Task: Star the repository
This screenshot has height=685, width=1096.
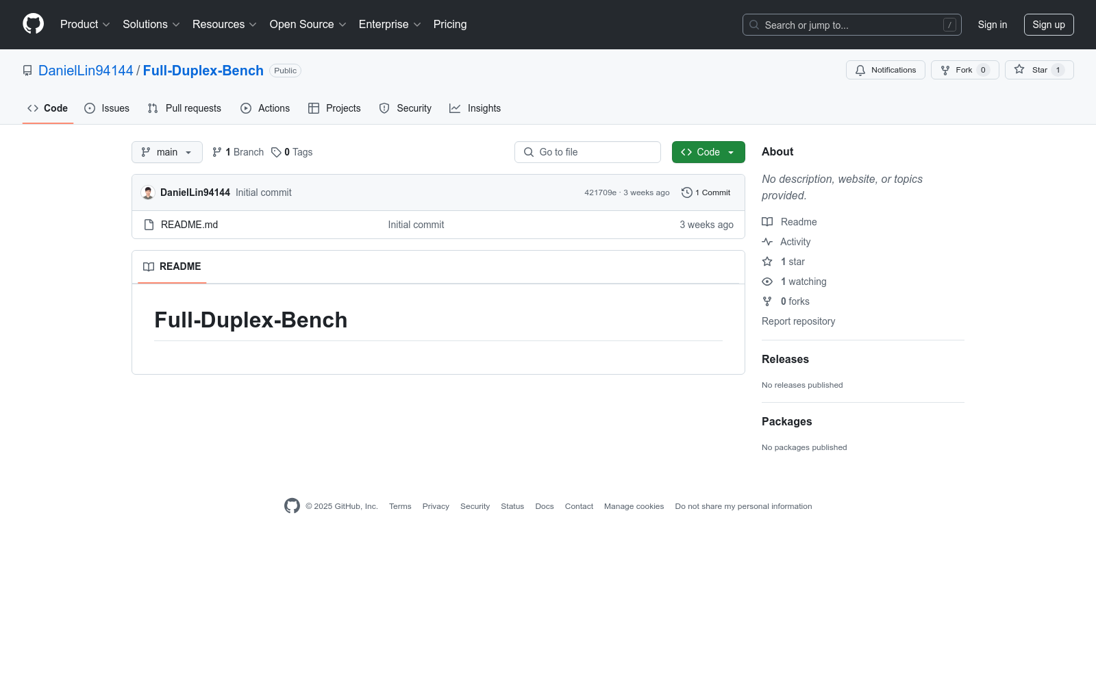Action: click(1039, 70)
